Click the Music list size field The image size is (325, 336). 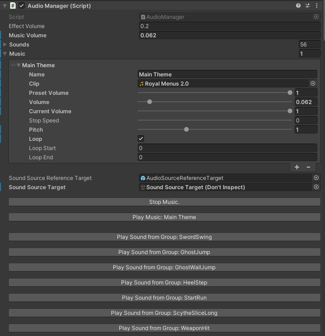(309, 53)
